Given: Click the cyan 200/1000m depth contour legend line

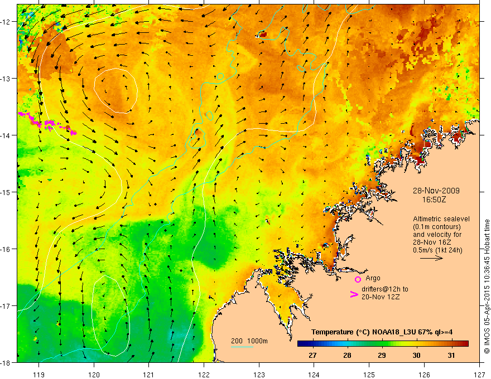Looking at the screenshot, I should tap(242, 347).
